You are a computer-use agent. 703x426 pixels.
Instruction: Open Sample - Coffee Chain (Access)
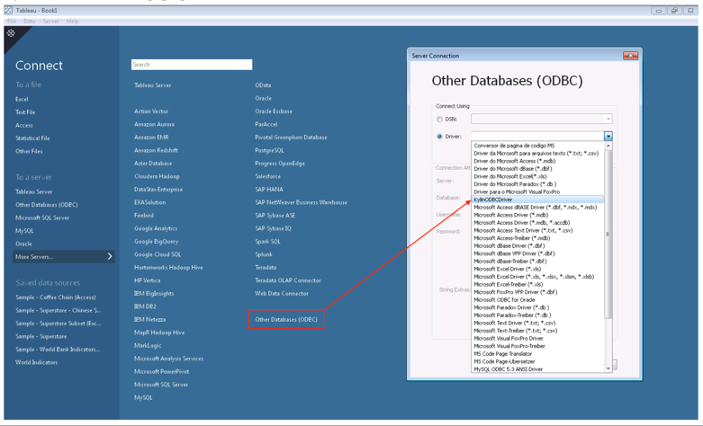pyautogui.click(x=56, y=297)
